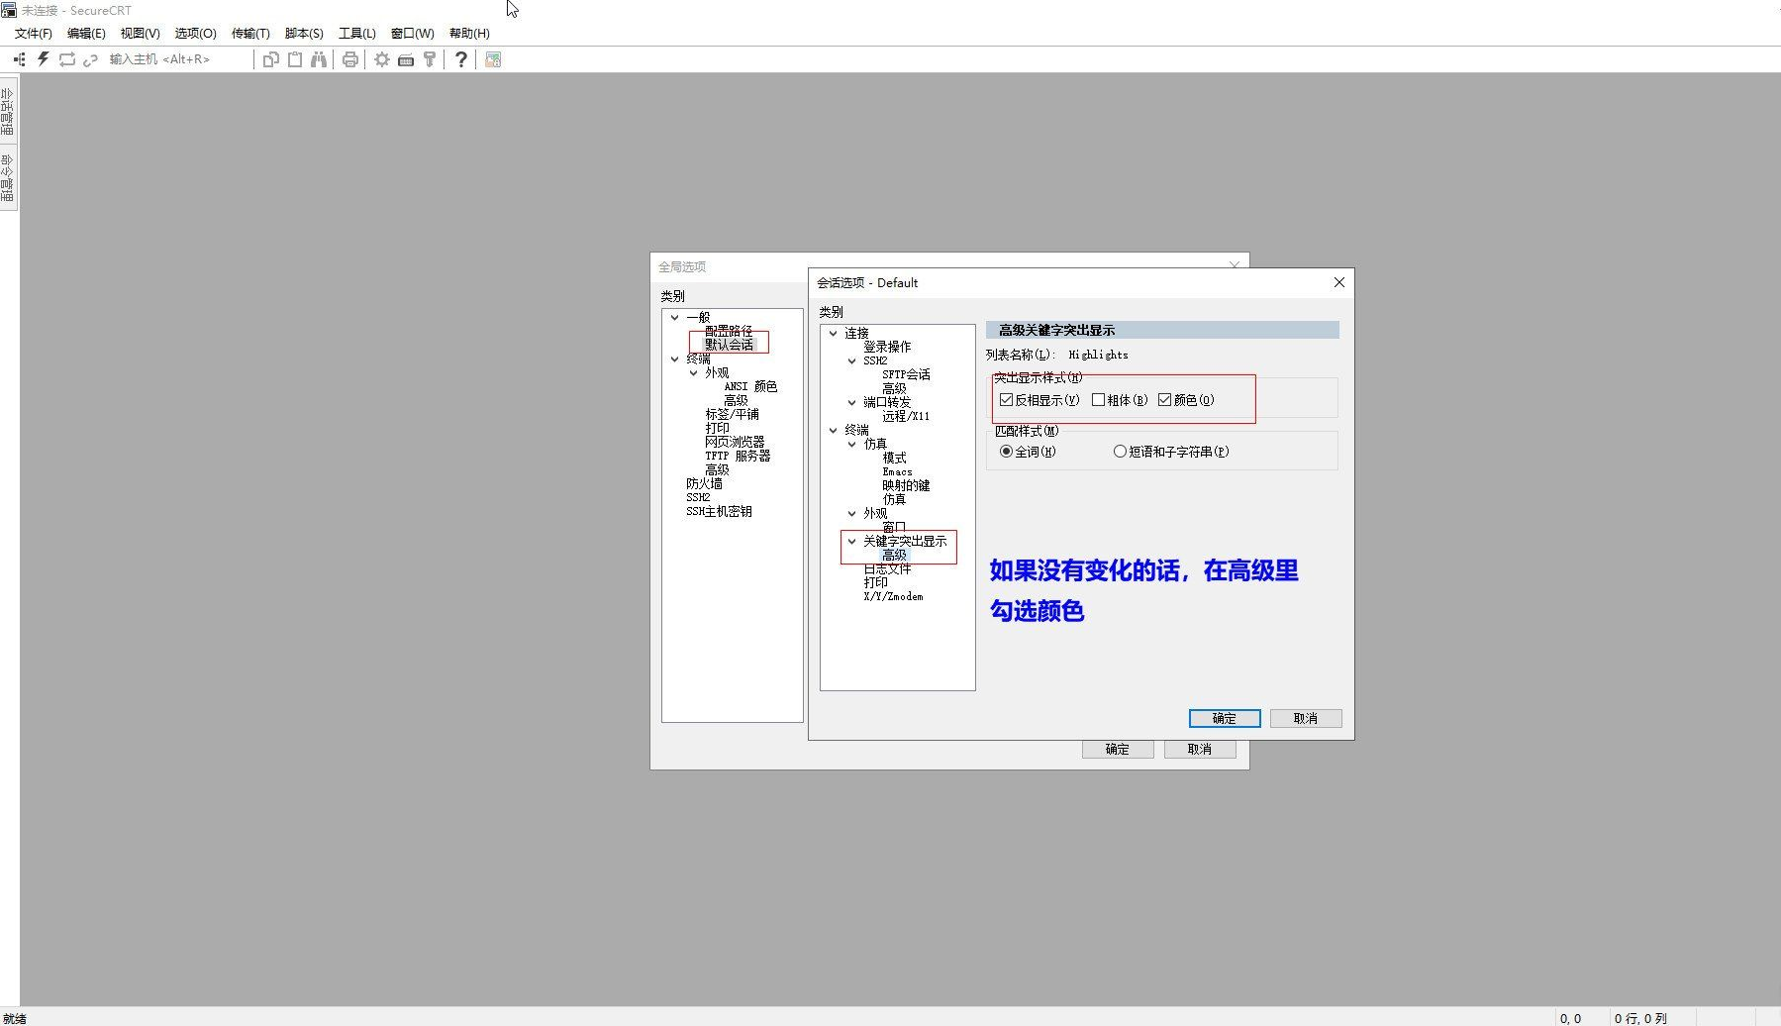Click the question mark help icon
The height and width of the screenshot is (1026, 1781).
click(x=461, y=59)
